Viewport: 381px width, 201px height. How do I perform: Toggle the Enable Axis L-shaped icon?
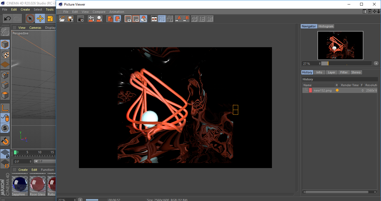click(5, 108)
